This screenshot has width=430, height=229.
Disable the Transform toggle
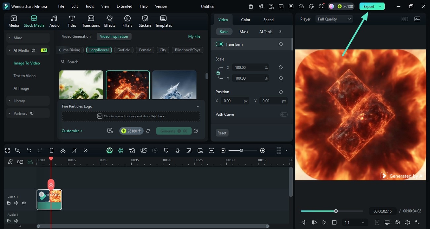click(x=219, y=44)
